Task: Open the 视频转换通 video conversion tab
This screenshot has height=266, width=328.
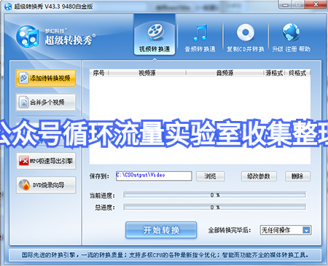Action: click(155, 35)
